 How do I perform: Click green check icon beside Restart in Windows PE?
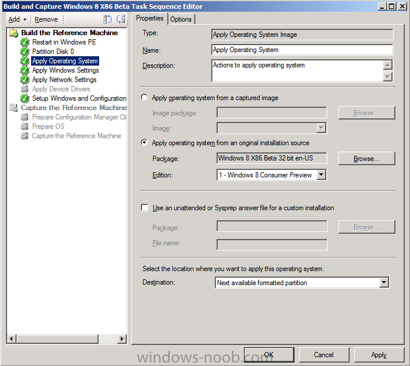25,42
